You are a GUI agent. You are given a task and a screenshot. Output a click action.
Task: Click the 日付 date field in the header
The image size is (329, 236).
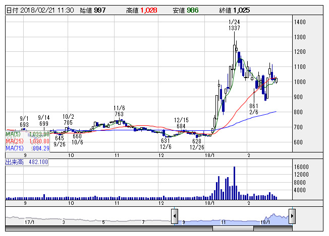coord(40,10)
